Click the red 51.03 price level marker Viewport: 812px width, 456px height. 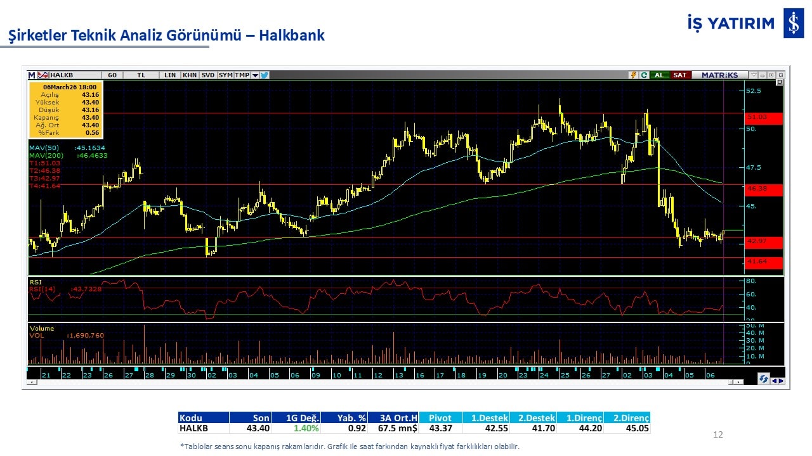[x=764, y=118]
